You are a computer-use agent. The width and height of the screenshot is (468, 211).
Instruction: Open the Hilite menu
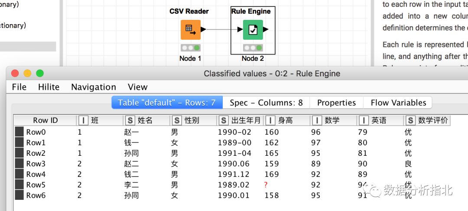(x=49, y=87)
